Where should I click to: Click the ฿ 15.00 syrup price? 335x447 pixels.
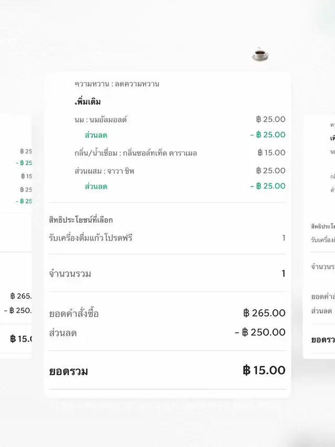point(271,152)
